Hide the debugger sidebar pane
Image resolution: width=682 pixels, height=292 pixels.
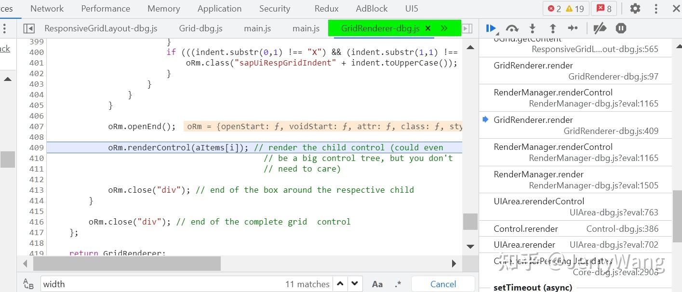point(467,28)
